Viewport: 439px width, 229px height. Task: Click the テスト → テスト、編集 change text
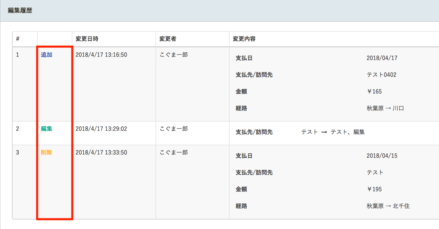333,132
